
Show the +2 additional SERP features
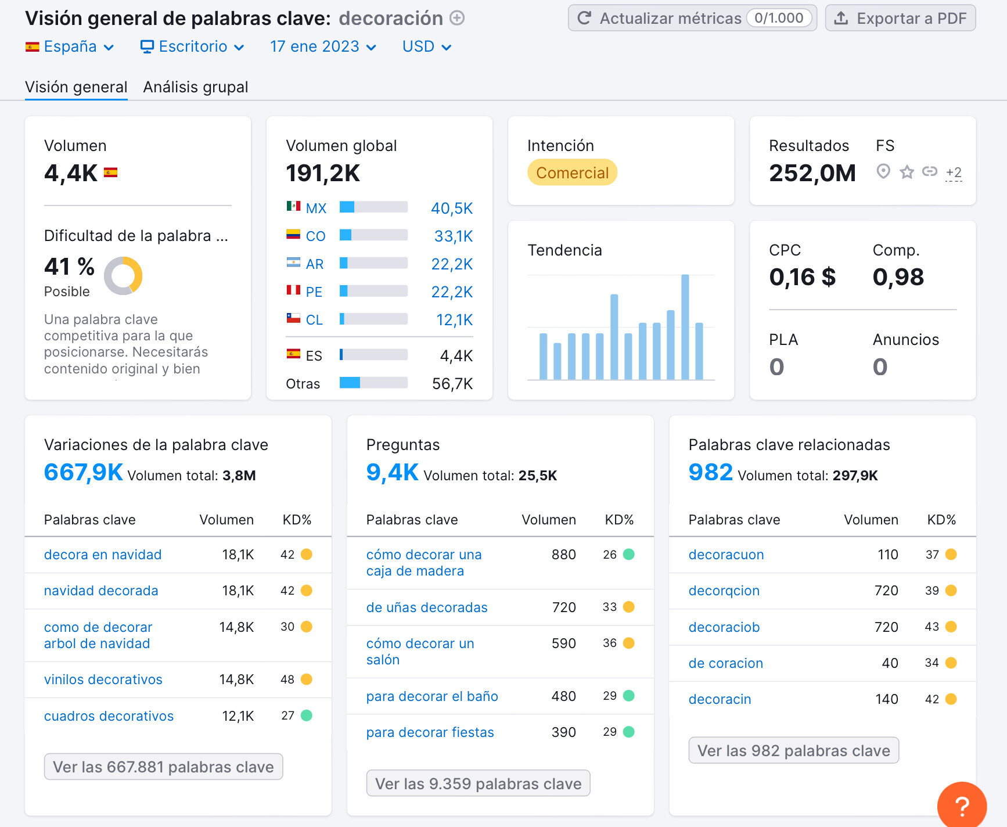point(954,172)
